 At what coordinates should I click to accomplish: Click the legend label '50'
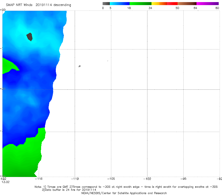177,8
